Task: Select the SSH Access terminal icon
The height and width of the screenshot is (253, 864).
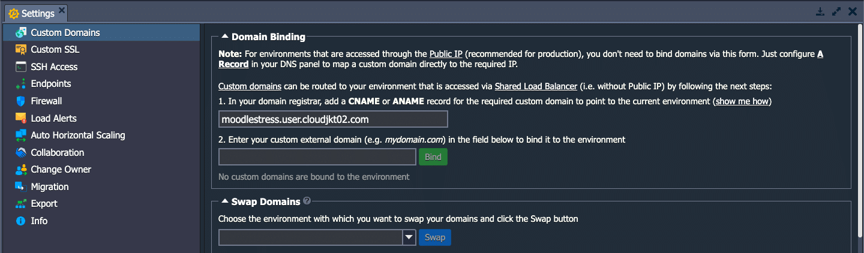Action: pos(21,67)
